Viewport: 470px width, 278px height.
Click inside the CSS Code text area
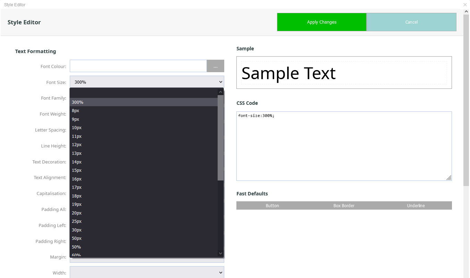pyautogui.click(x=344, y=146)
